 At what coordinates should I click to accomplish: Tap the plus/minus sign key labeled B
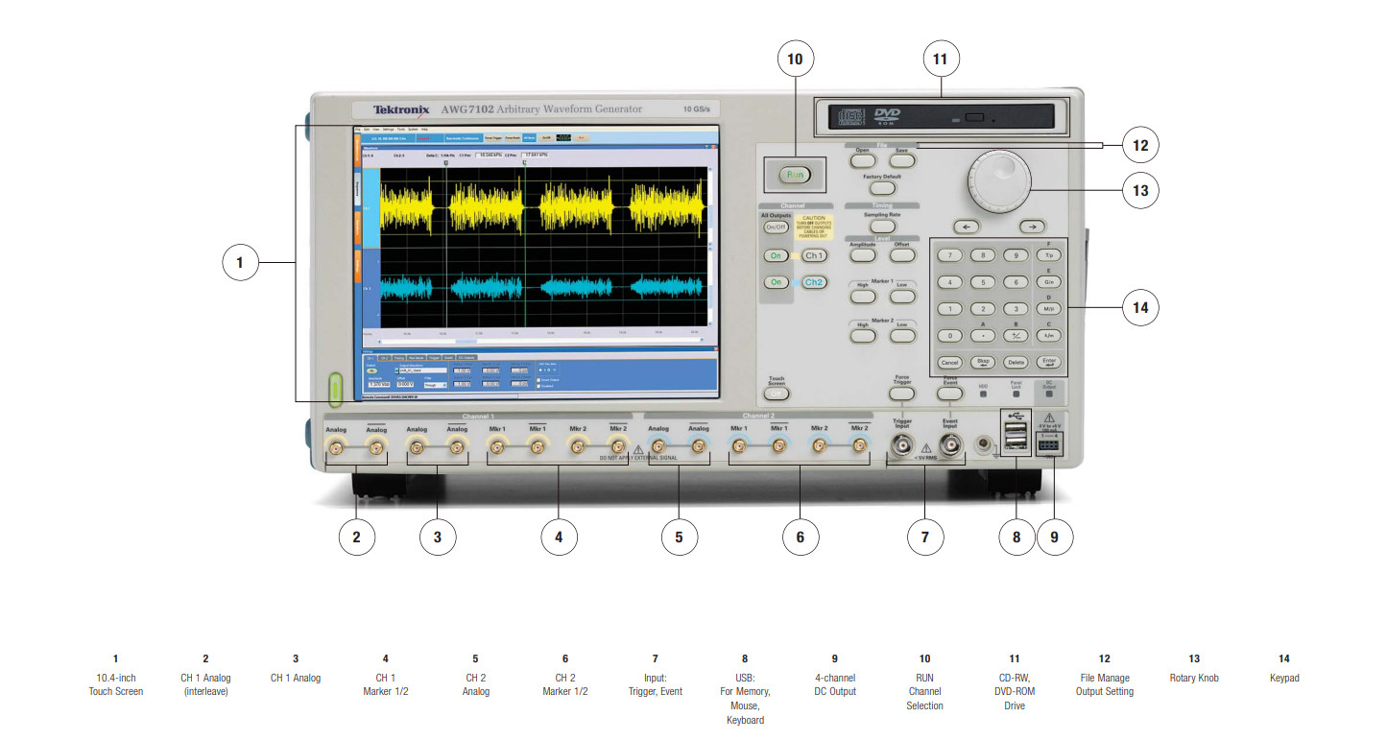1016,336
